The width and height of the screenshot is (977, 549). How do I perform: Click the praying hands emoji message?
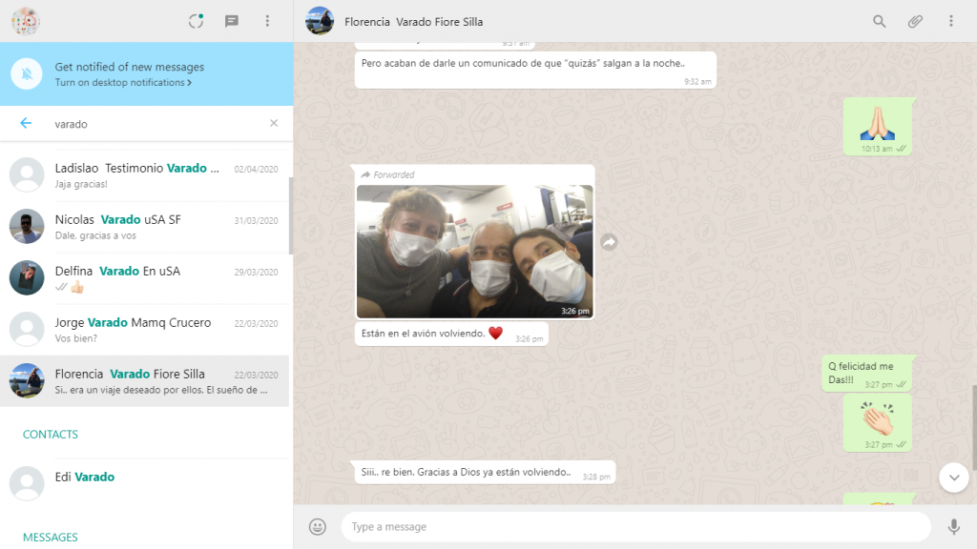[x=878, y=127]
